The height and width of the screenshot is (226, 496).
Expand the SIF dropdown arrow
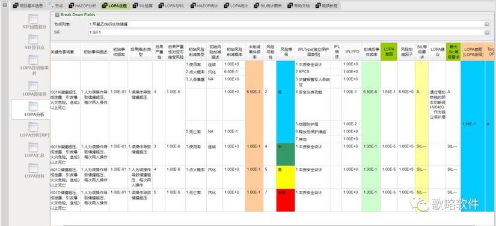[x=487, y=32]
